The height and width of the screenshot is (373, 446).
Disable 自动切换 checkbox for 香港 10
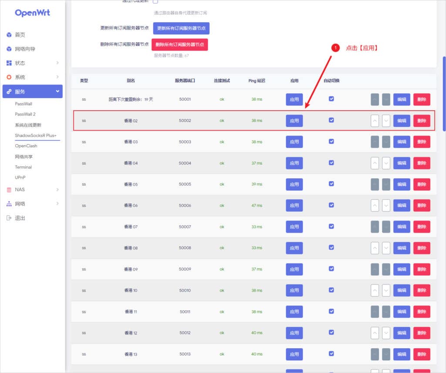tap(331, 290)
